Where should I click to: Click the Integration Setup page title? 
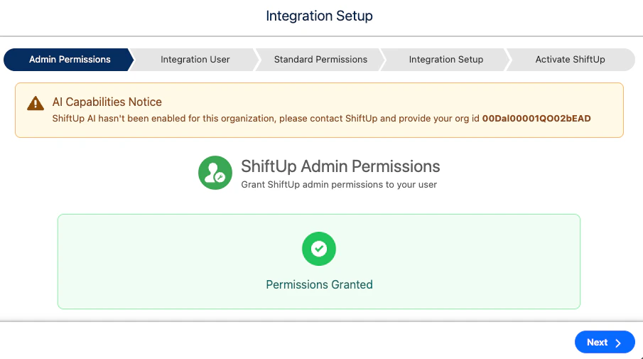pyautogui.click(x=319, y=16)
